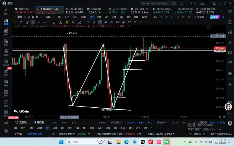This screenshot has width=234, height=146.
Task: Select the brush drawing tool
Action: point(27,22)
